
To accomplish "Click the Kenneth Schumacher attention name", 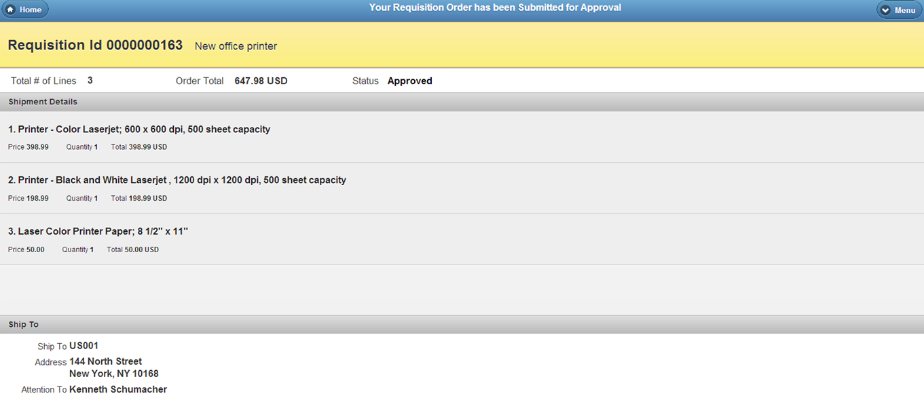I will [118, 389].
